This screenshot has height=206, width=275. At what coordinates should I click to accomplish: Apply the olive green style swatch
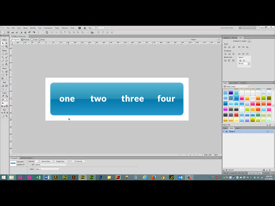pyautogui.click(x=269, y=98)
